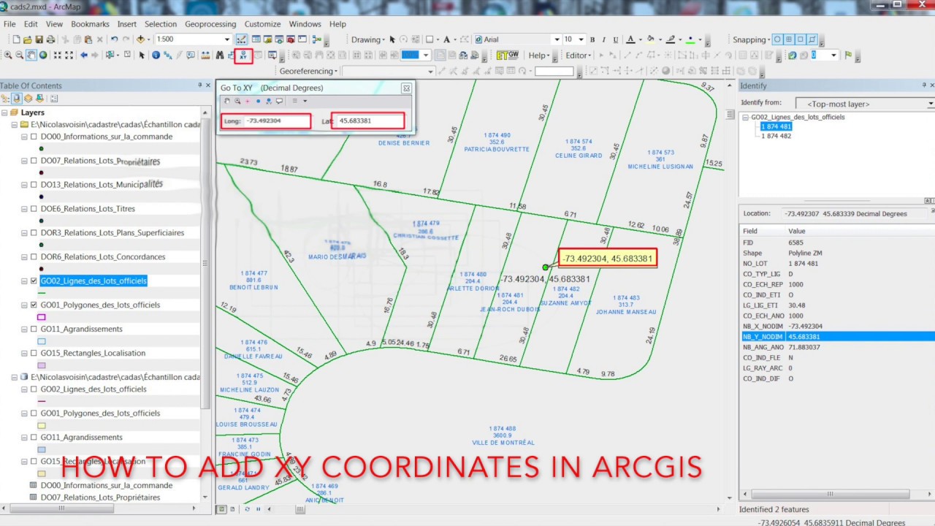Enable the DO07_Relations_Lots_Propriétaires layer checkbox

point(34,161)
